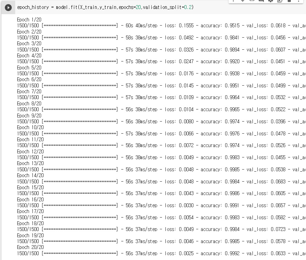Select the 'Epoch 8/20' output line
This screenshot has width=306, height=260.
(x=29, y=104)
